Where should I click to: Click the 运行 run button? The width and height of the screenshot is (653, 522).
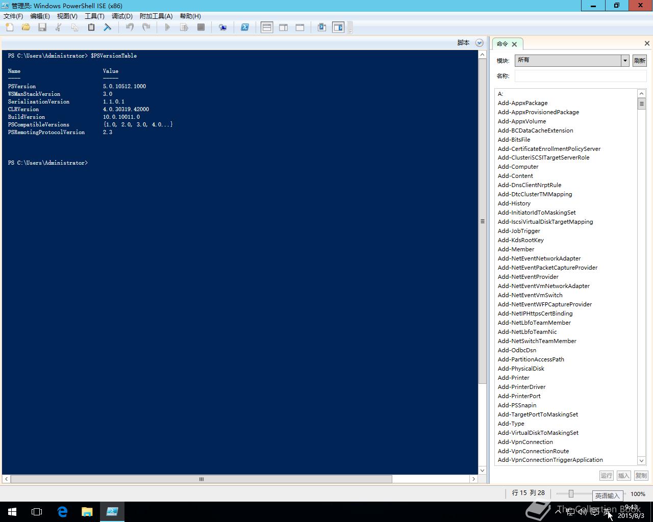(x=607, y=476)
